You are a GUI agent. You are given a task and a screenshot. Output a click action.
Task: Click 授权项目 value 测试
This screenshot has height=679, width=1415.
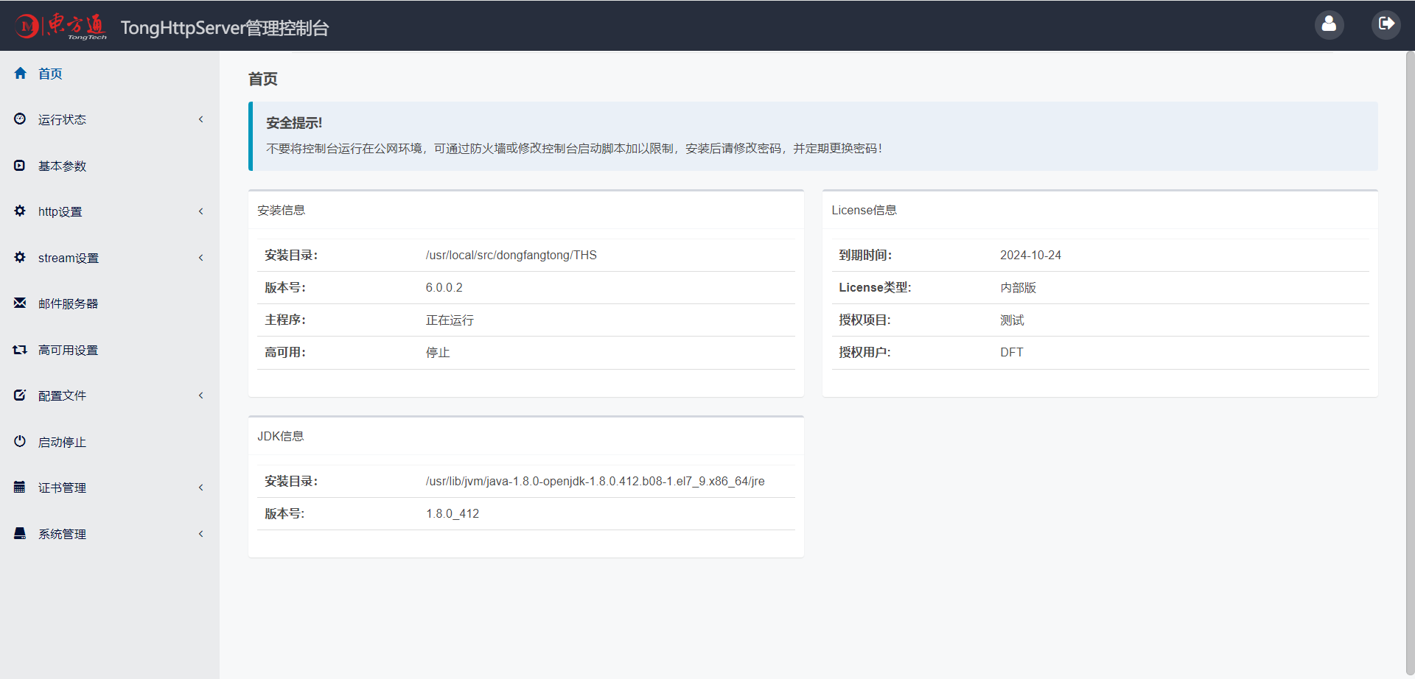coord(1012,320)
